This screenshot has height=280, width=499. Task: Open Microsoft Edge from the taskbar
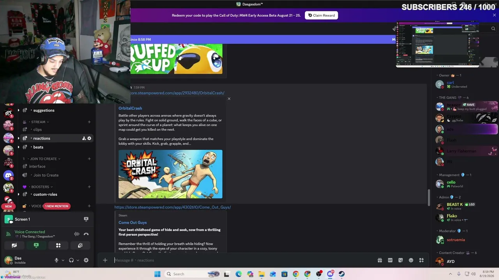click(x=239, y=274)
